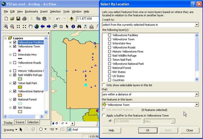
Task: Click the map scale input box
Action: [87, 19]
